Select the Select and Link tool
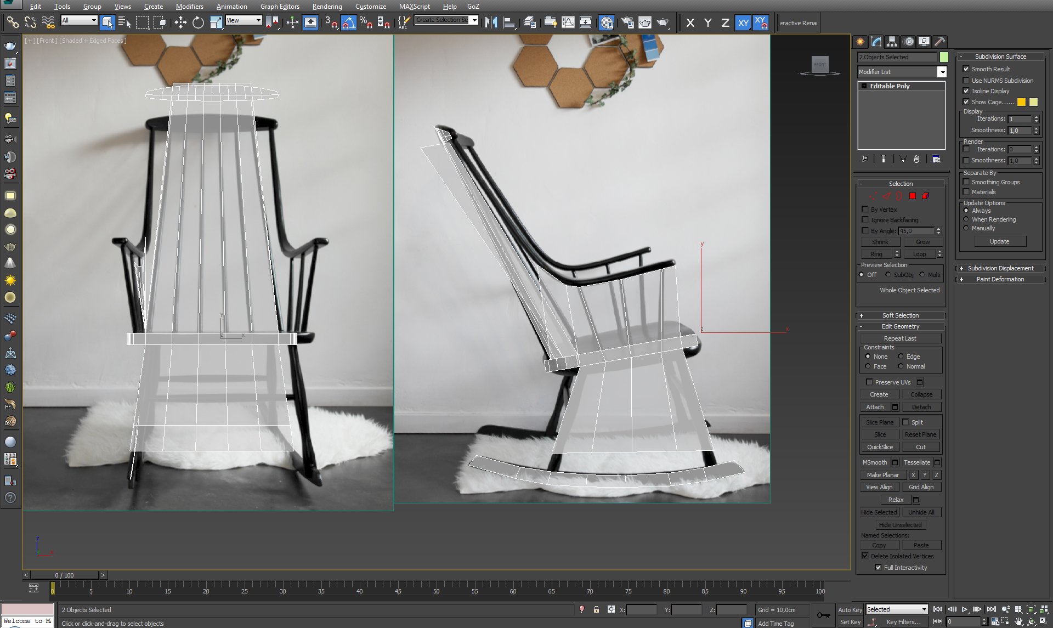This screenshot has height=628, width=1053. point(12,22)
